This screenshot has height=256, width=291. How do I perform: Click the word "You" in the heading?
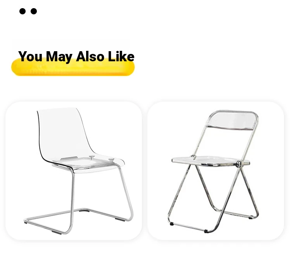point(30,56)
